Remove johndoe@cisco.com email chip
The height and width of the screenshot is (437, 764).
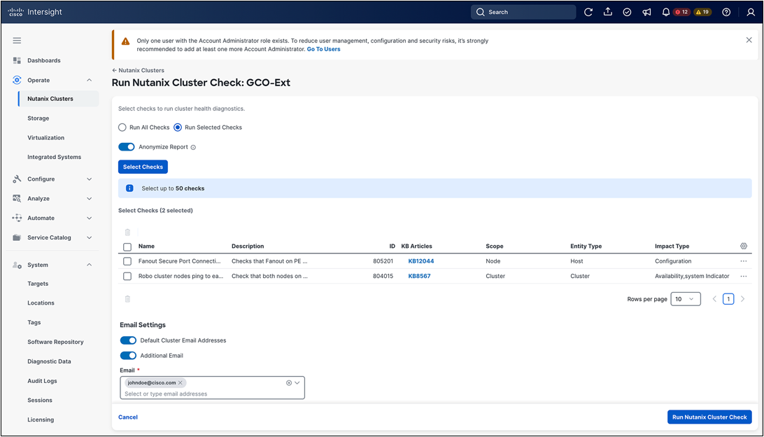tap(181, 383)
